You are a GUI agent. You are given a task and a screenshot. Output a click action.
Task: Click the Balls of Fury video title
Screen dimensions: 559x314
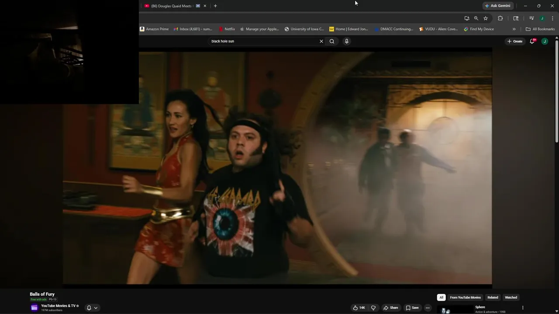(x=42, y=294)
